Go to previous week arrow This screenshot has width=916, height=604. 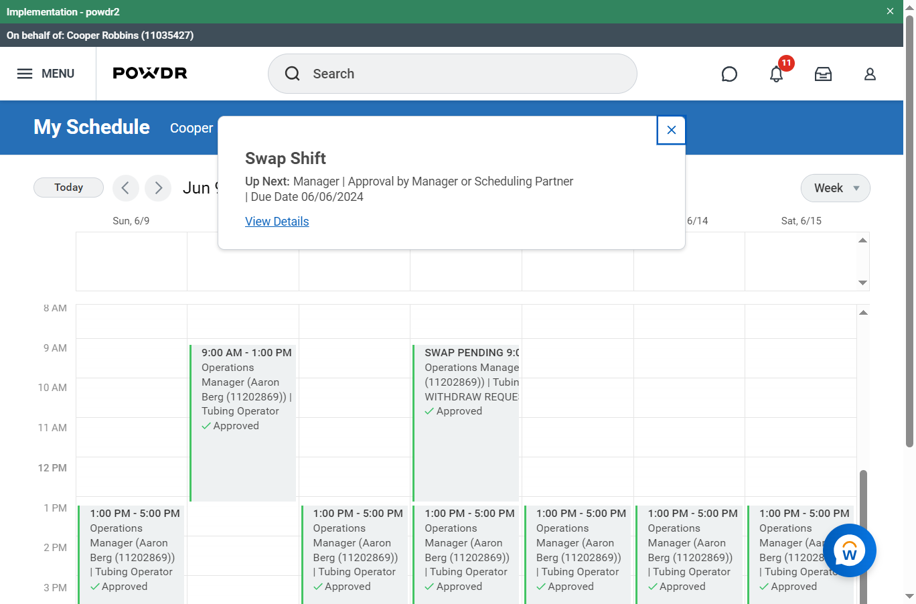point(126,188)
